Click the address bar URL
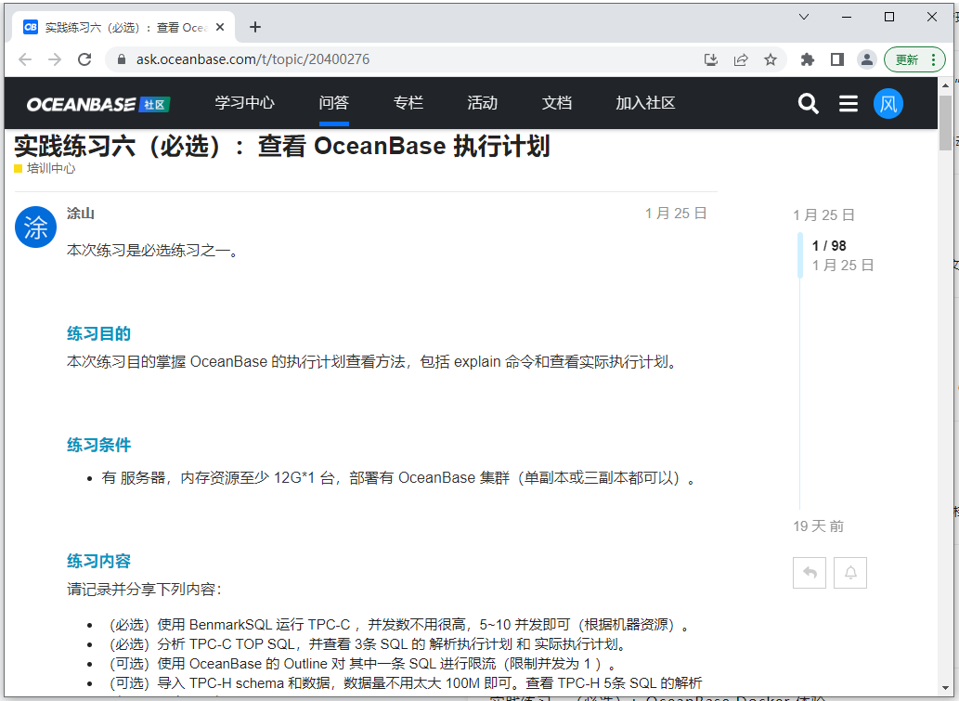This screenshot has width=959, height=701. pos(253,59)
